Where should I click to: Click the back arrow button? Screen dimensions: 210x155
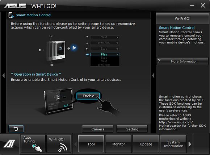(x=16, y=129)
